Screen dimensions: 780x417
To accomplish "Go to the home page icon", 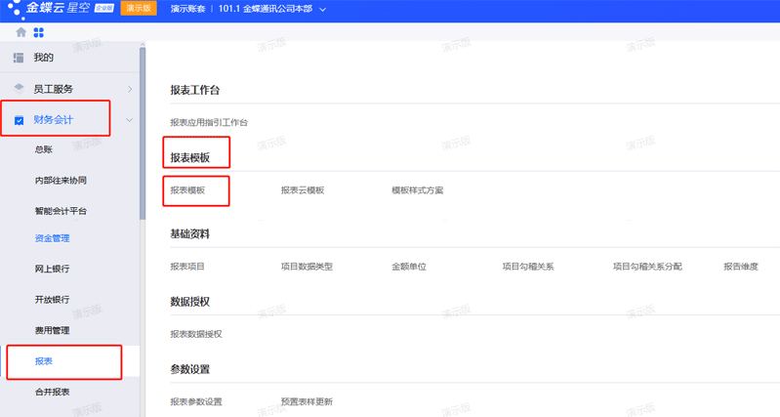I will [x=21, y=32].
